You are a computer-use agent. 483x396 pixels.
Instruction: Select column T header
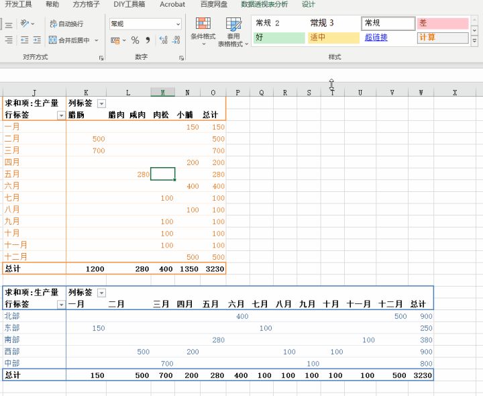coord(332,92)
